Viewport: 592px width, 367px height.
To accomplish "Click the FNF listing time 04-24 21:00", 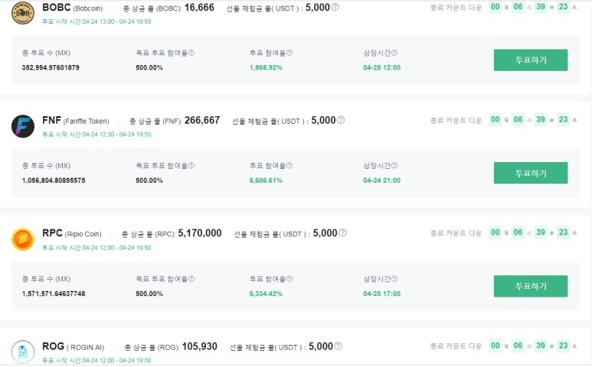I will tap(381, 180).
